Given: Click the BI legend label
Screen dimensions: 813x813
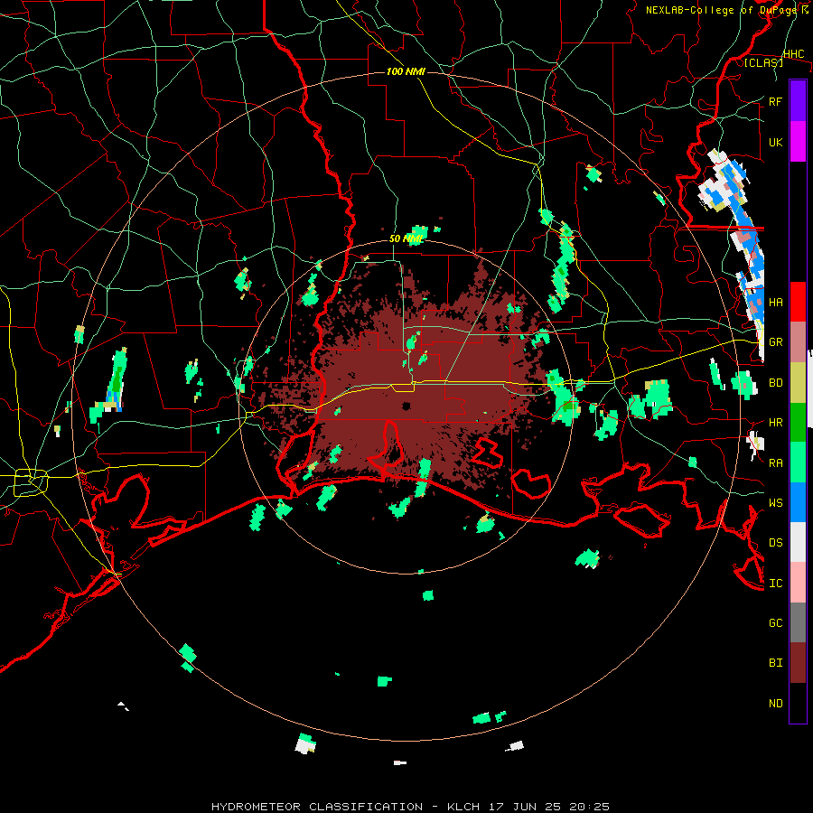Looking at the screenshot, I should coord(776,663).
